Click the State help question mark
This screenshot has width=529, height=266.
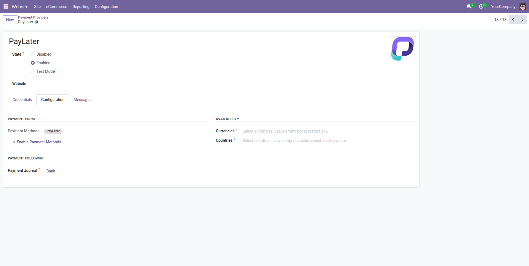23,53
